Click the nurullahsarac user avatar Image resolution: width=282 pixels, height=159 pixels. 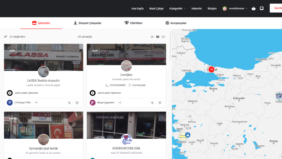click(225, 9)
